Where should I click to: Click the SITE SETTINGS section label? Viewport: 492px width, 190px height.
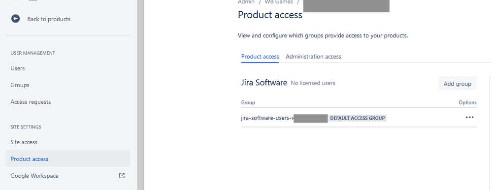point(26,127)
